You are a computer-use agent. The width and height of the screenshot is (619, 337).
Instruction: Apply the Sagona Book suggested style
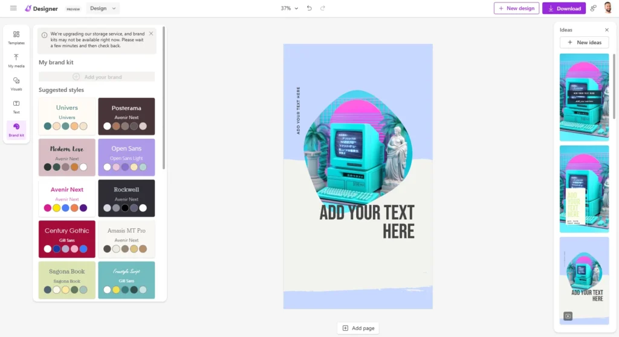66,280
